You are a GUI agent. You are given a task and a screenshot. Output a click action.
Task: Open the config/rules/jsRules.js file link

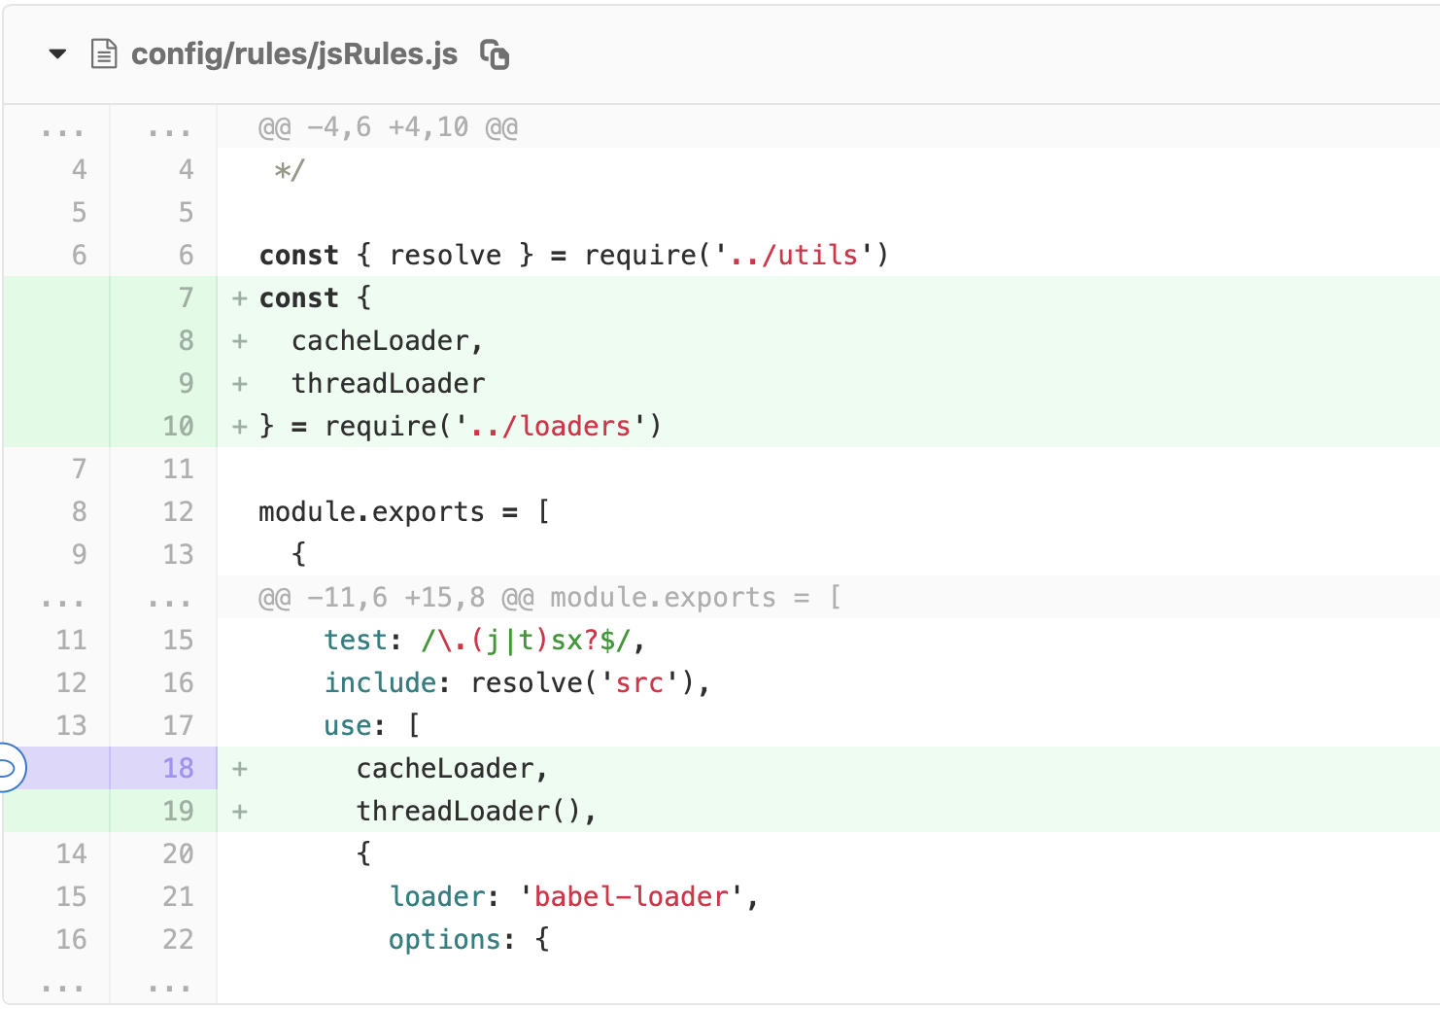293,54
